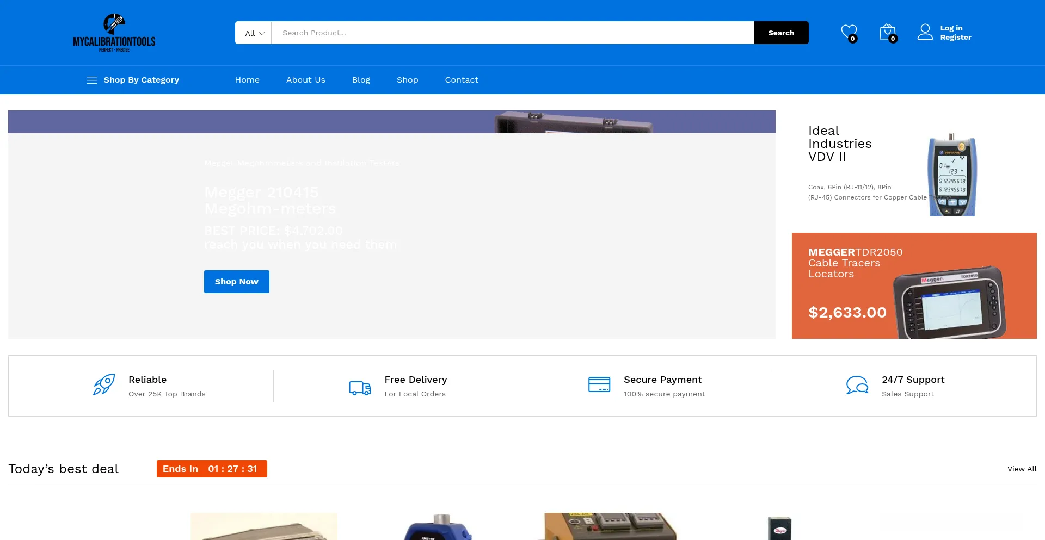Click the Secure Payment card icon

point(599,384)
